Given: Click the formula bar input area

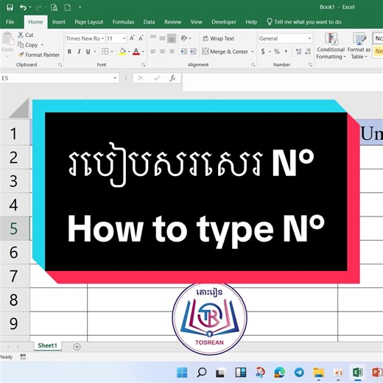Looking at the screenshot, I should pos(282,82).
